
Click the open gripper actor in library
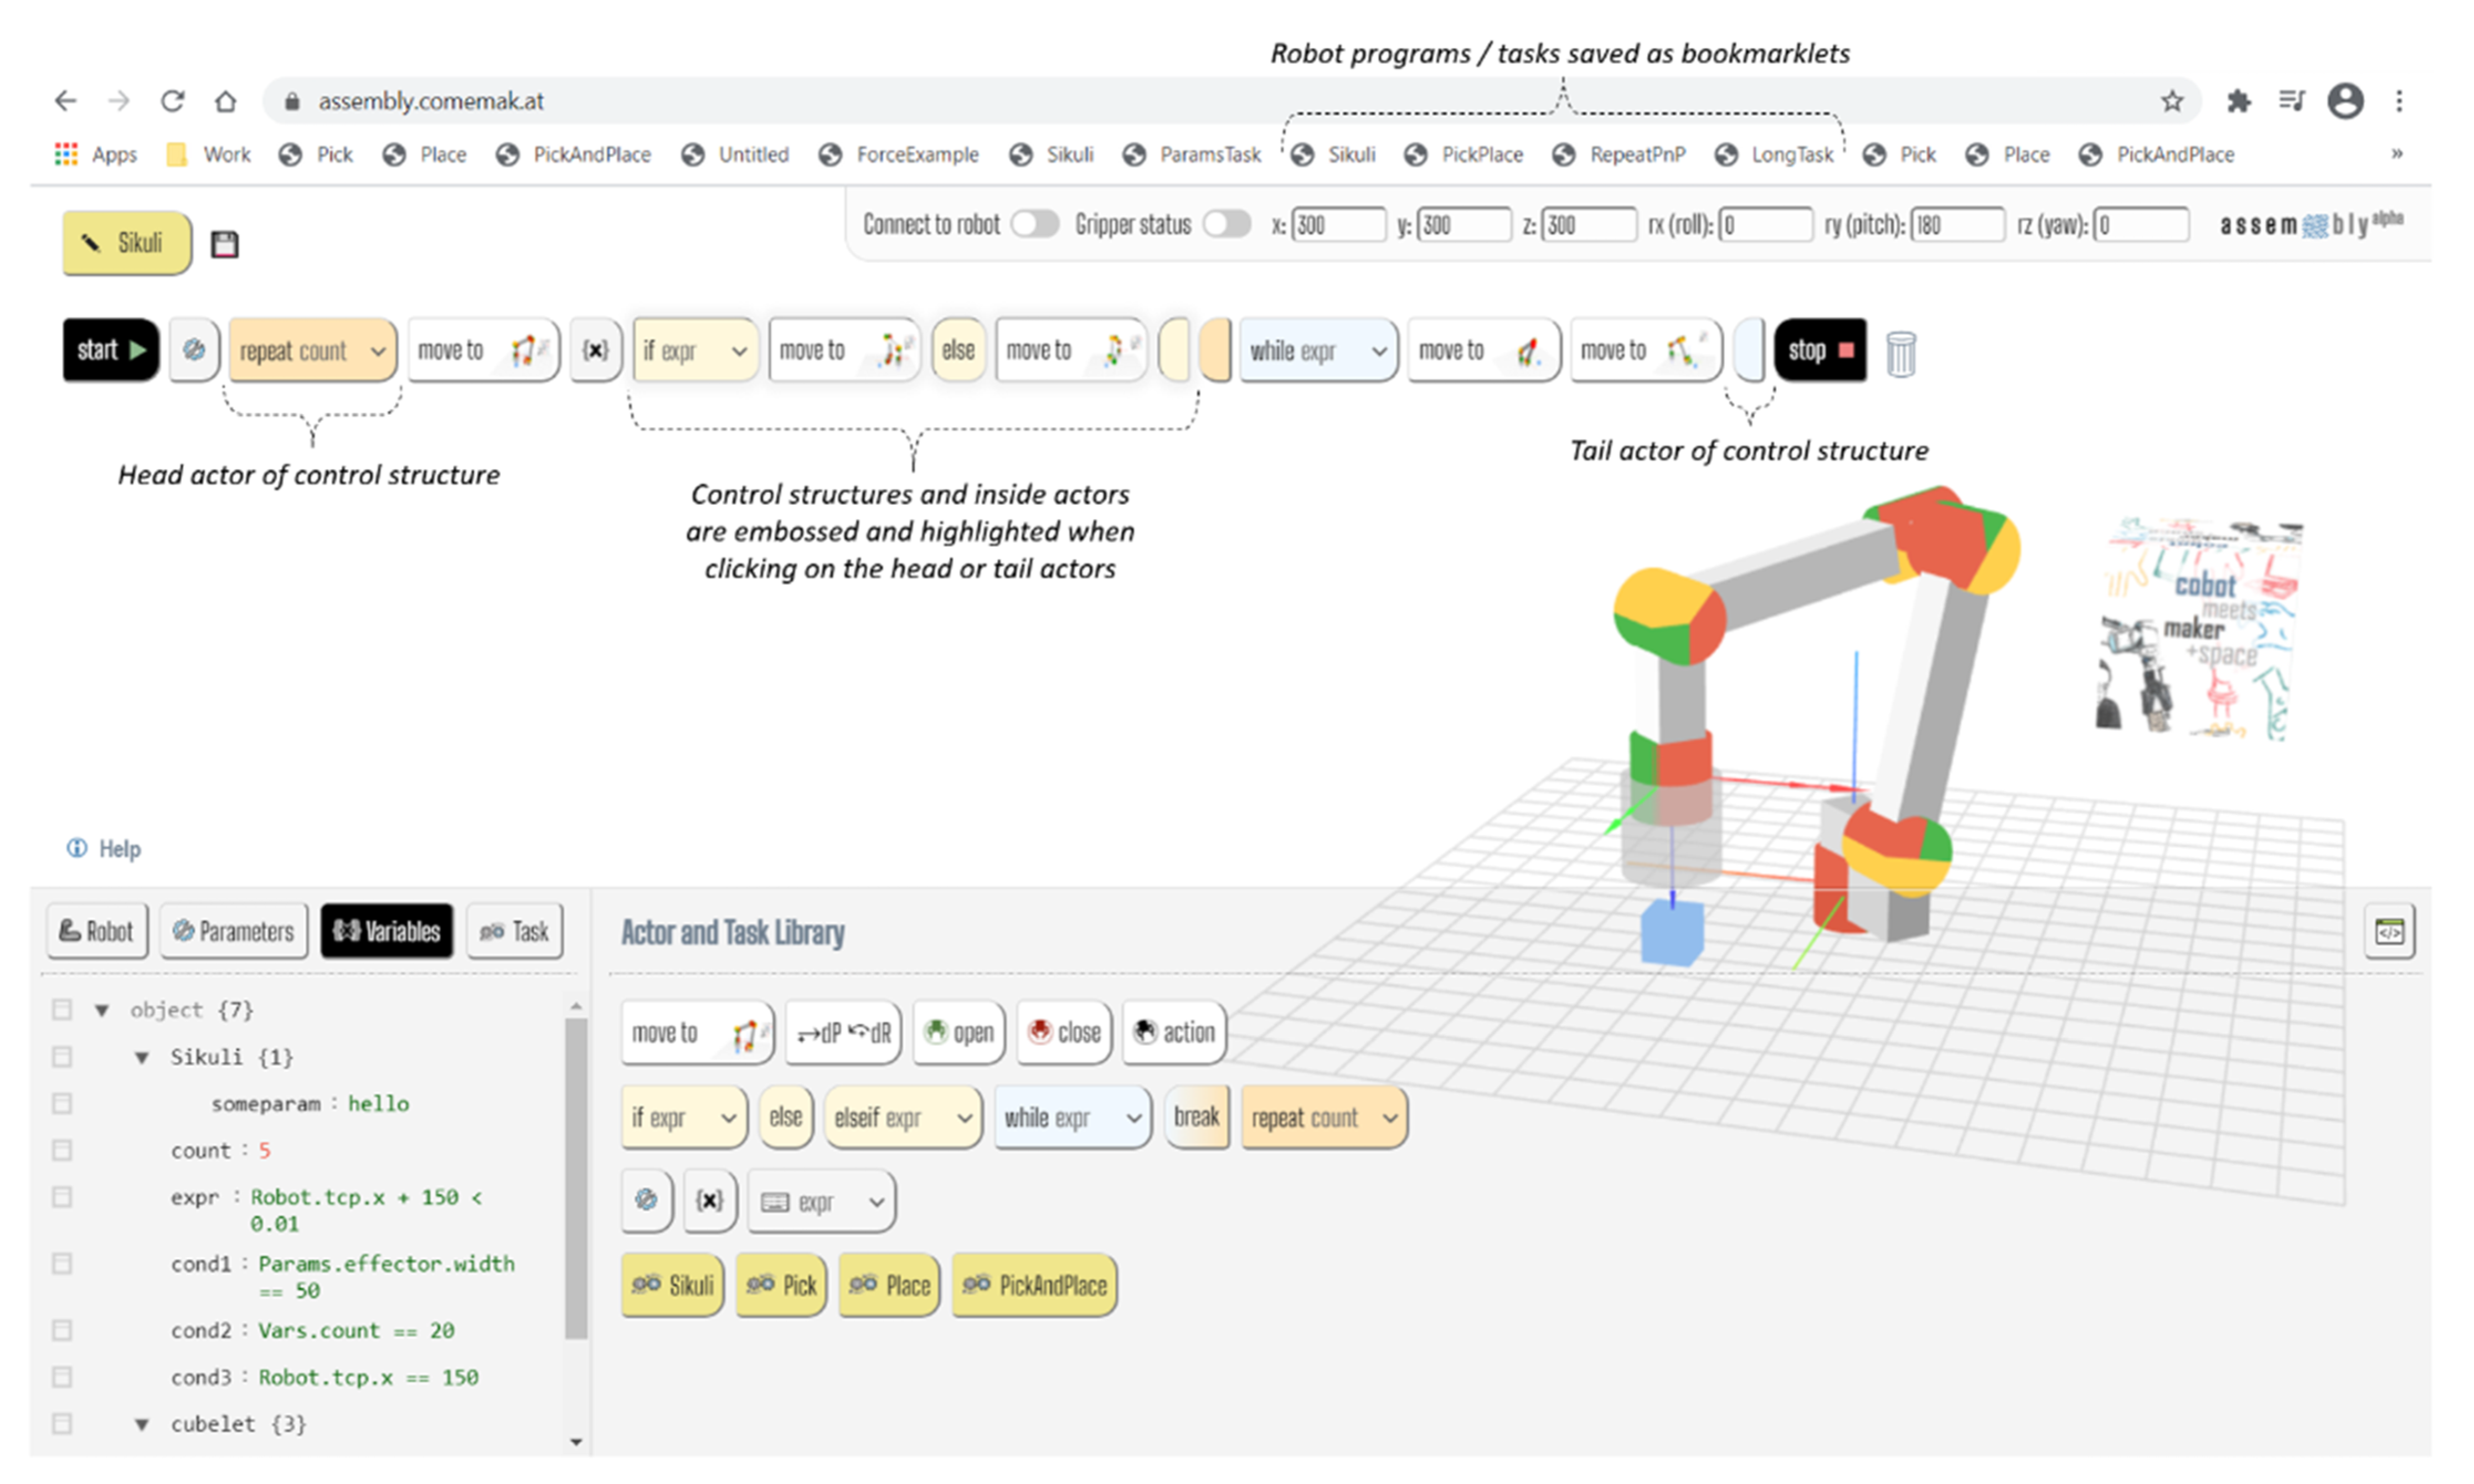tap(958, 1032)
